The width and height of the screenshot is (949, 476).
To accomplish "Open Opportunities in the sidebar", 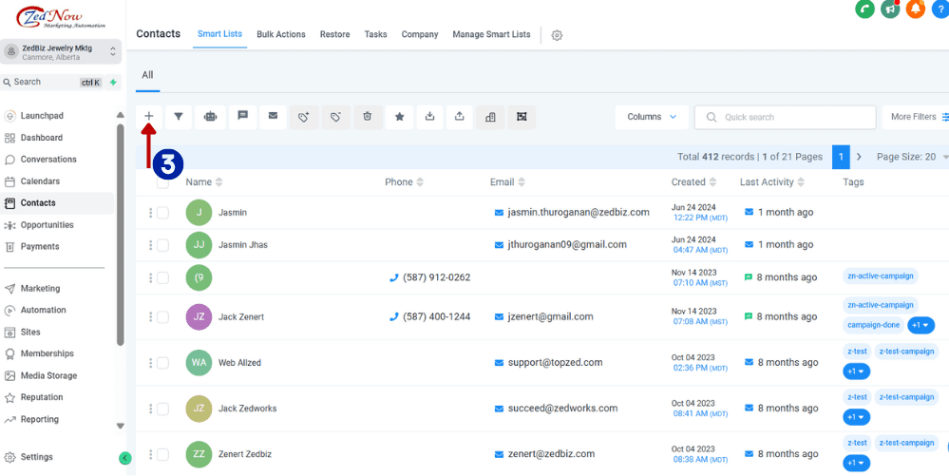I will click(x=47, y=225).
